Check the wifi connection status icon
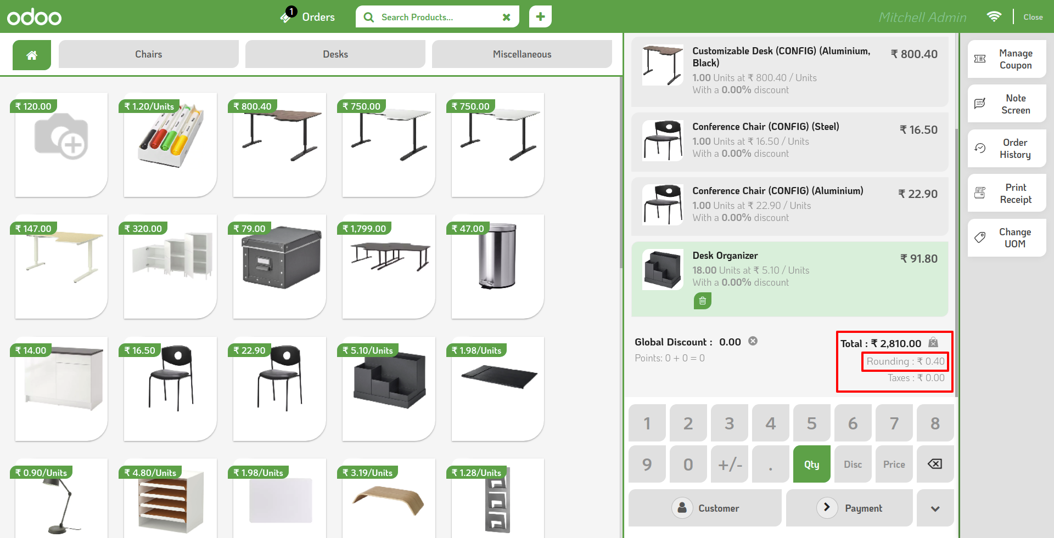This screenshot has height=538, width=1054. [994, 16]
